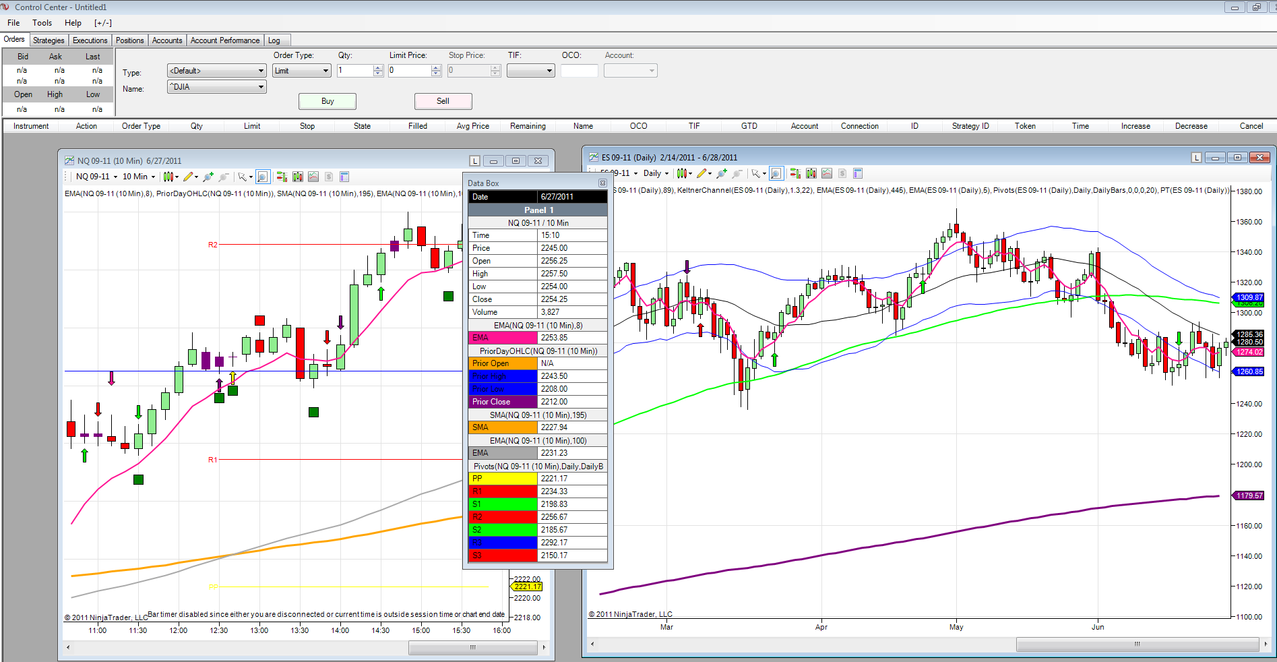Open Data Series icon in ES chart
The image size is (1277, 662).
[811, 173]
